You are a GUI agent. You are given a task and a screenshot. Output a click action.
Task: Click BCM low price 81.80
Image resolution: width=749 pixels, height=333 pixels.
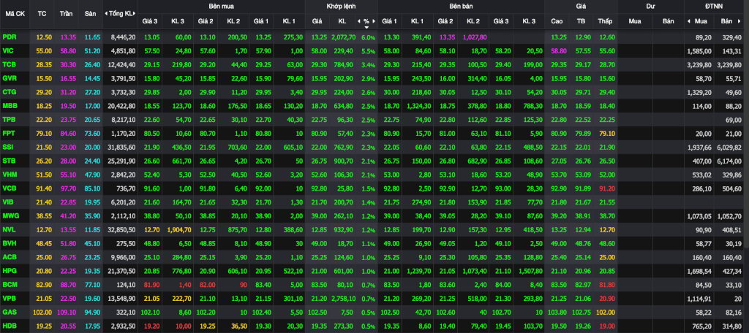pos(606,284)
